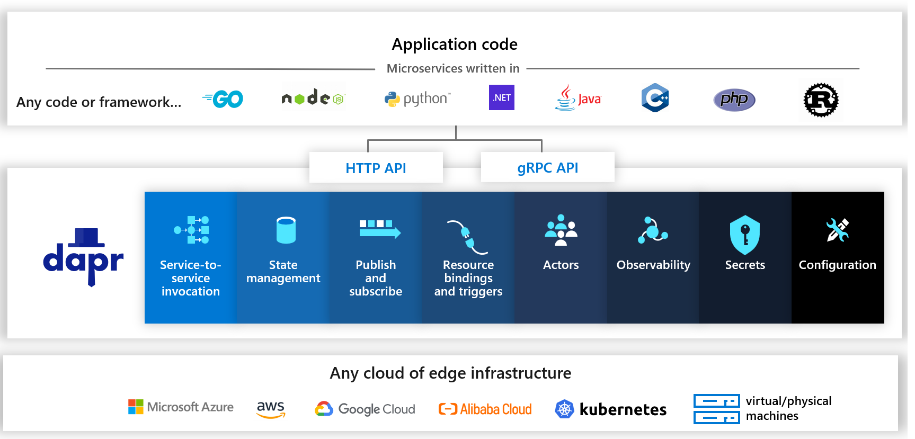Select 'Microservices written in' text

(453, 68)
